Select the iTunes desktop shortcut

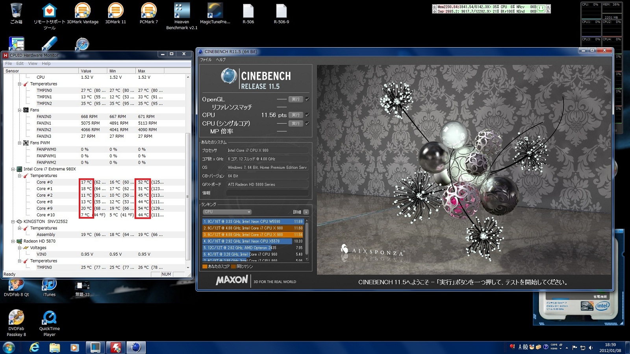click(x=49, y=287)
